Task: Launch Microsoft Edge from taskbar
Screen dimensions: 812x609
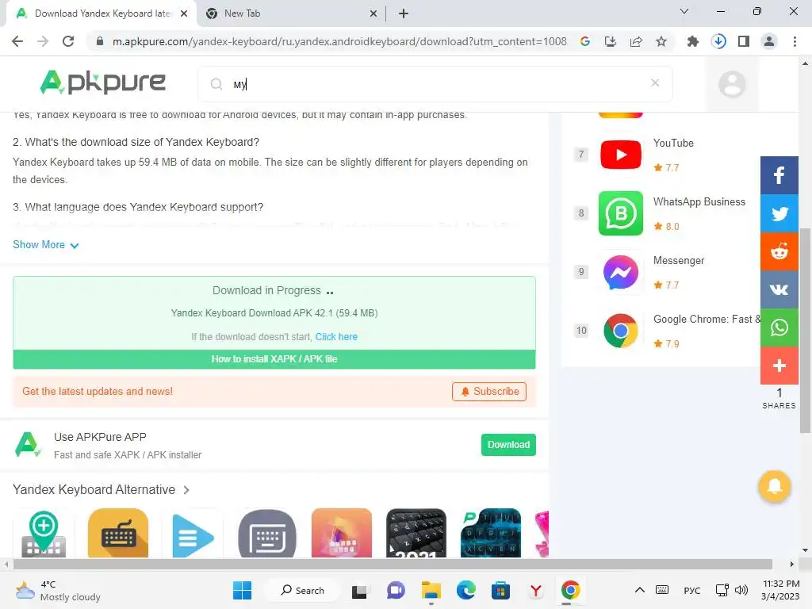Action: (x=466, y=590)
